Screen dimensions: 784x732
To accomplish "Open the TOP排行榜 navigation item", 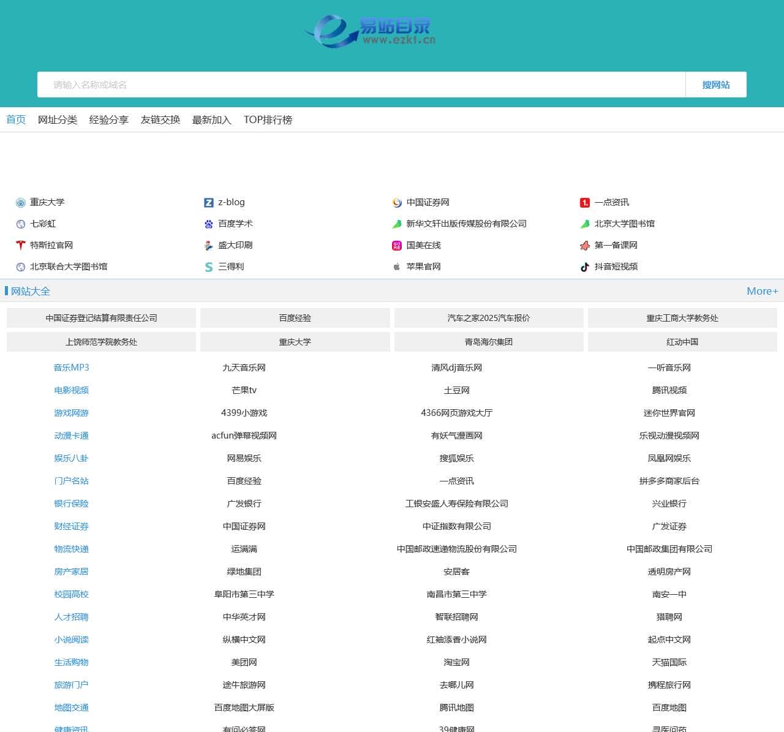I will [x=268, y=120].
